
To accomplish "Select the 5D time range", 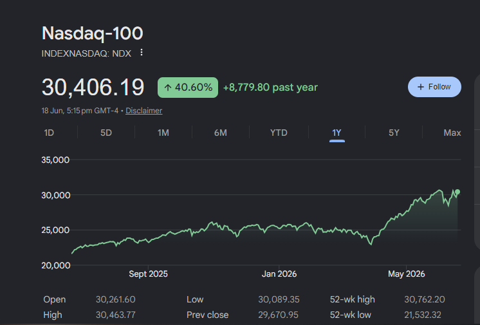I will 106,133.
